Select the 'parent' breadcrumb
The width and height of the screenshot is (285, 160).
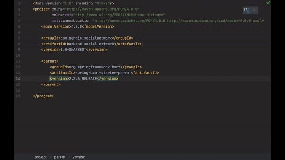[x=60, y=157]
